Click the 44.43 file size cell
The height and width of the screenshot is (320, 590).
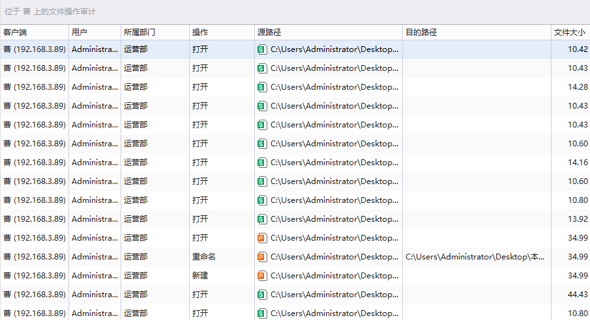[577, 295]
